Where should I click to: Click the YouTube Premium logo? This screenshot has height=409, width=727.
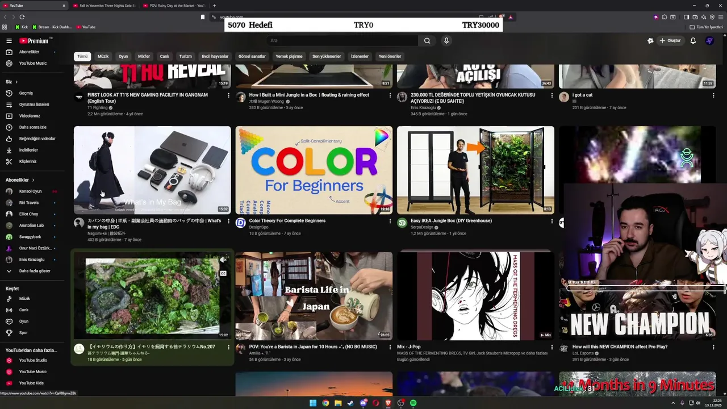coord(34,41)
